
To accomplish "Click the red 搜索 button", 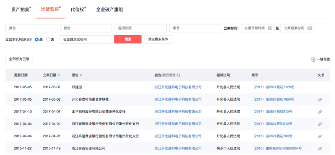I will 128,39.
